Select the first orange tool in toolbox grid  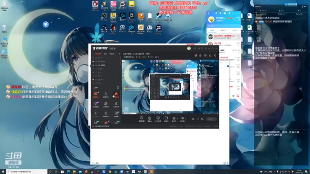click(x=96, y=95)
